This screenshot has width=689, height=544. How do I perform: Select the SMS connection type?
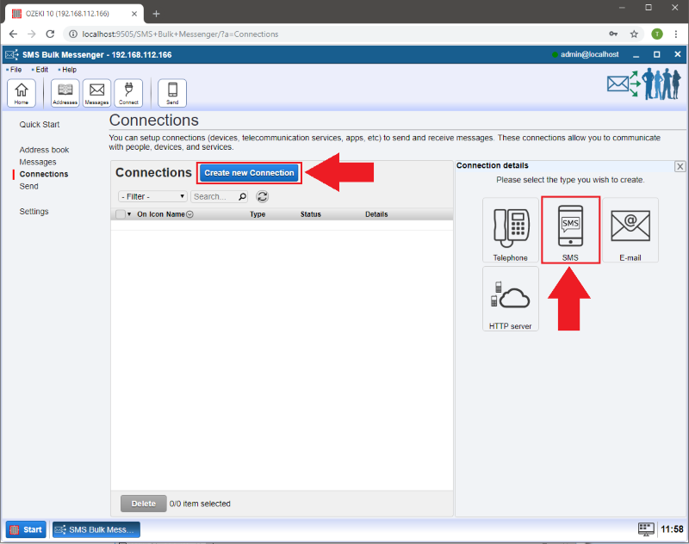pos(570,230)
